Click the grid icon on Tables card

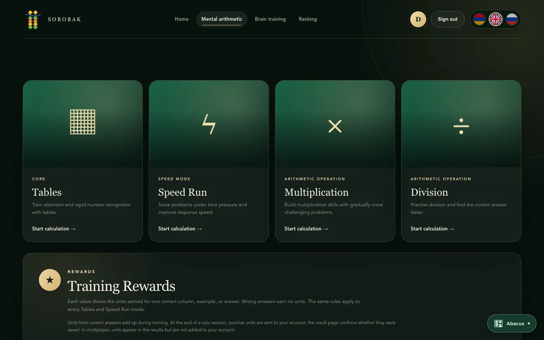83,122
